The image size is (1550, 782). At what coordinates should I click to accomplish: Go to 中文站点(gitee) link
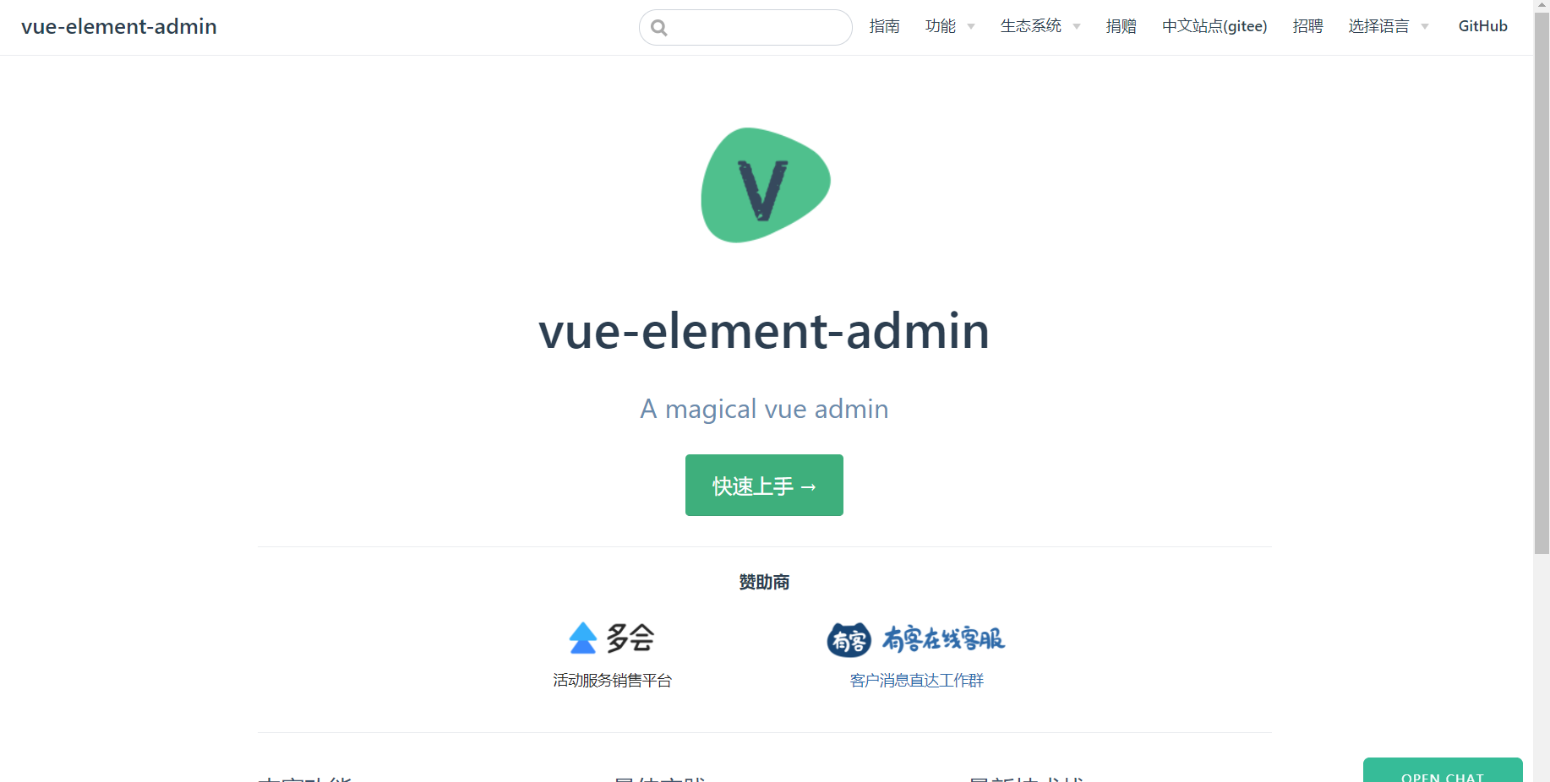(x=1214, y=26)
